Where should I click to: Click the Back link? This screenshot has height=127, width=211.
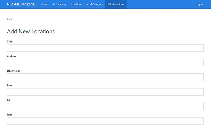click(x=10, y=19)
